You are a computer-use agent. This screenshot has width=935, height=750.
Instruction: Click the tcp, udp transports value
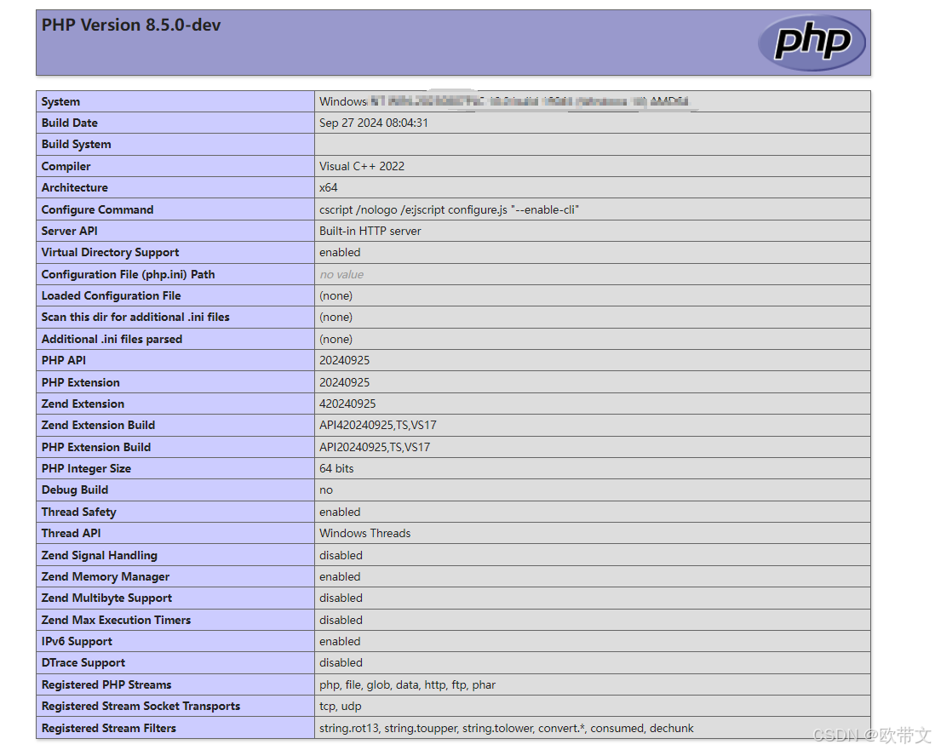(341, 707)
